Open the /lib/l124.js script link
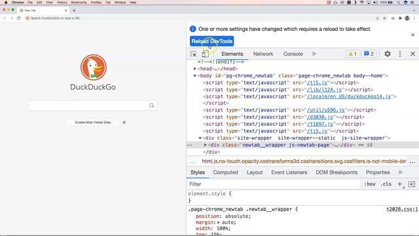419x236 pixels. pyautogui.click(x=324, y=90)
